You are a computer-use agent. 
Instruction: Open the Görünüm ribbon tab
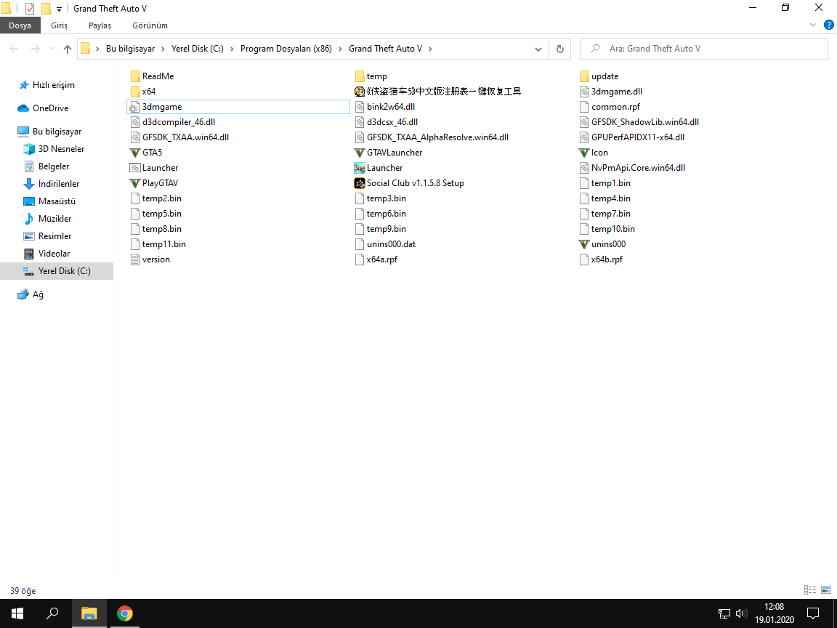[150, 25]
